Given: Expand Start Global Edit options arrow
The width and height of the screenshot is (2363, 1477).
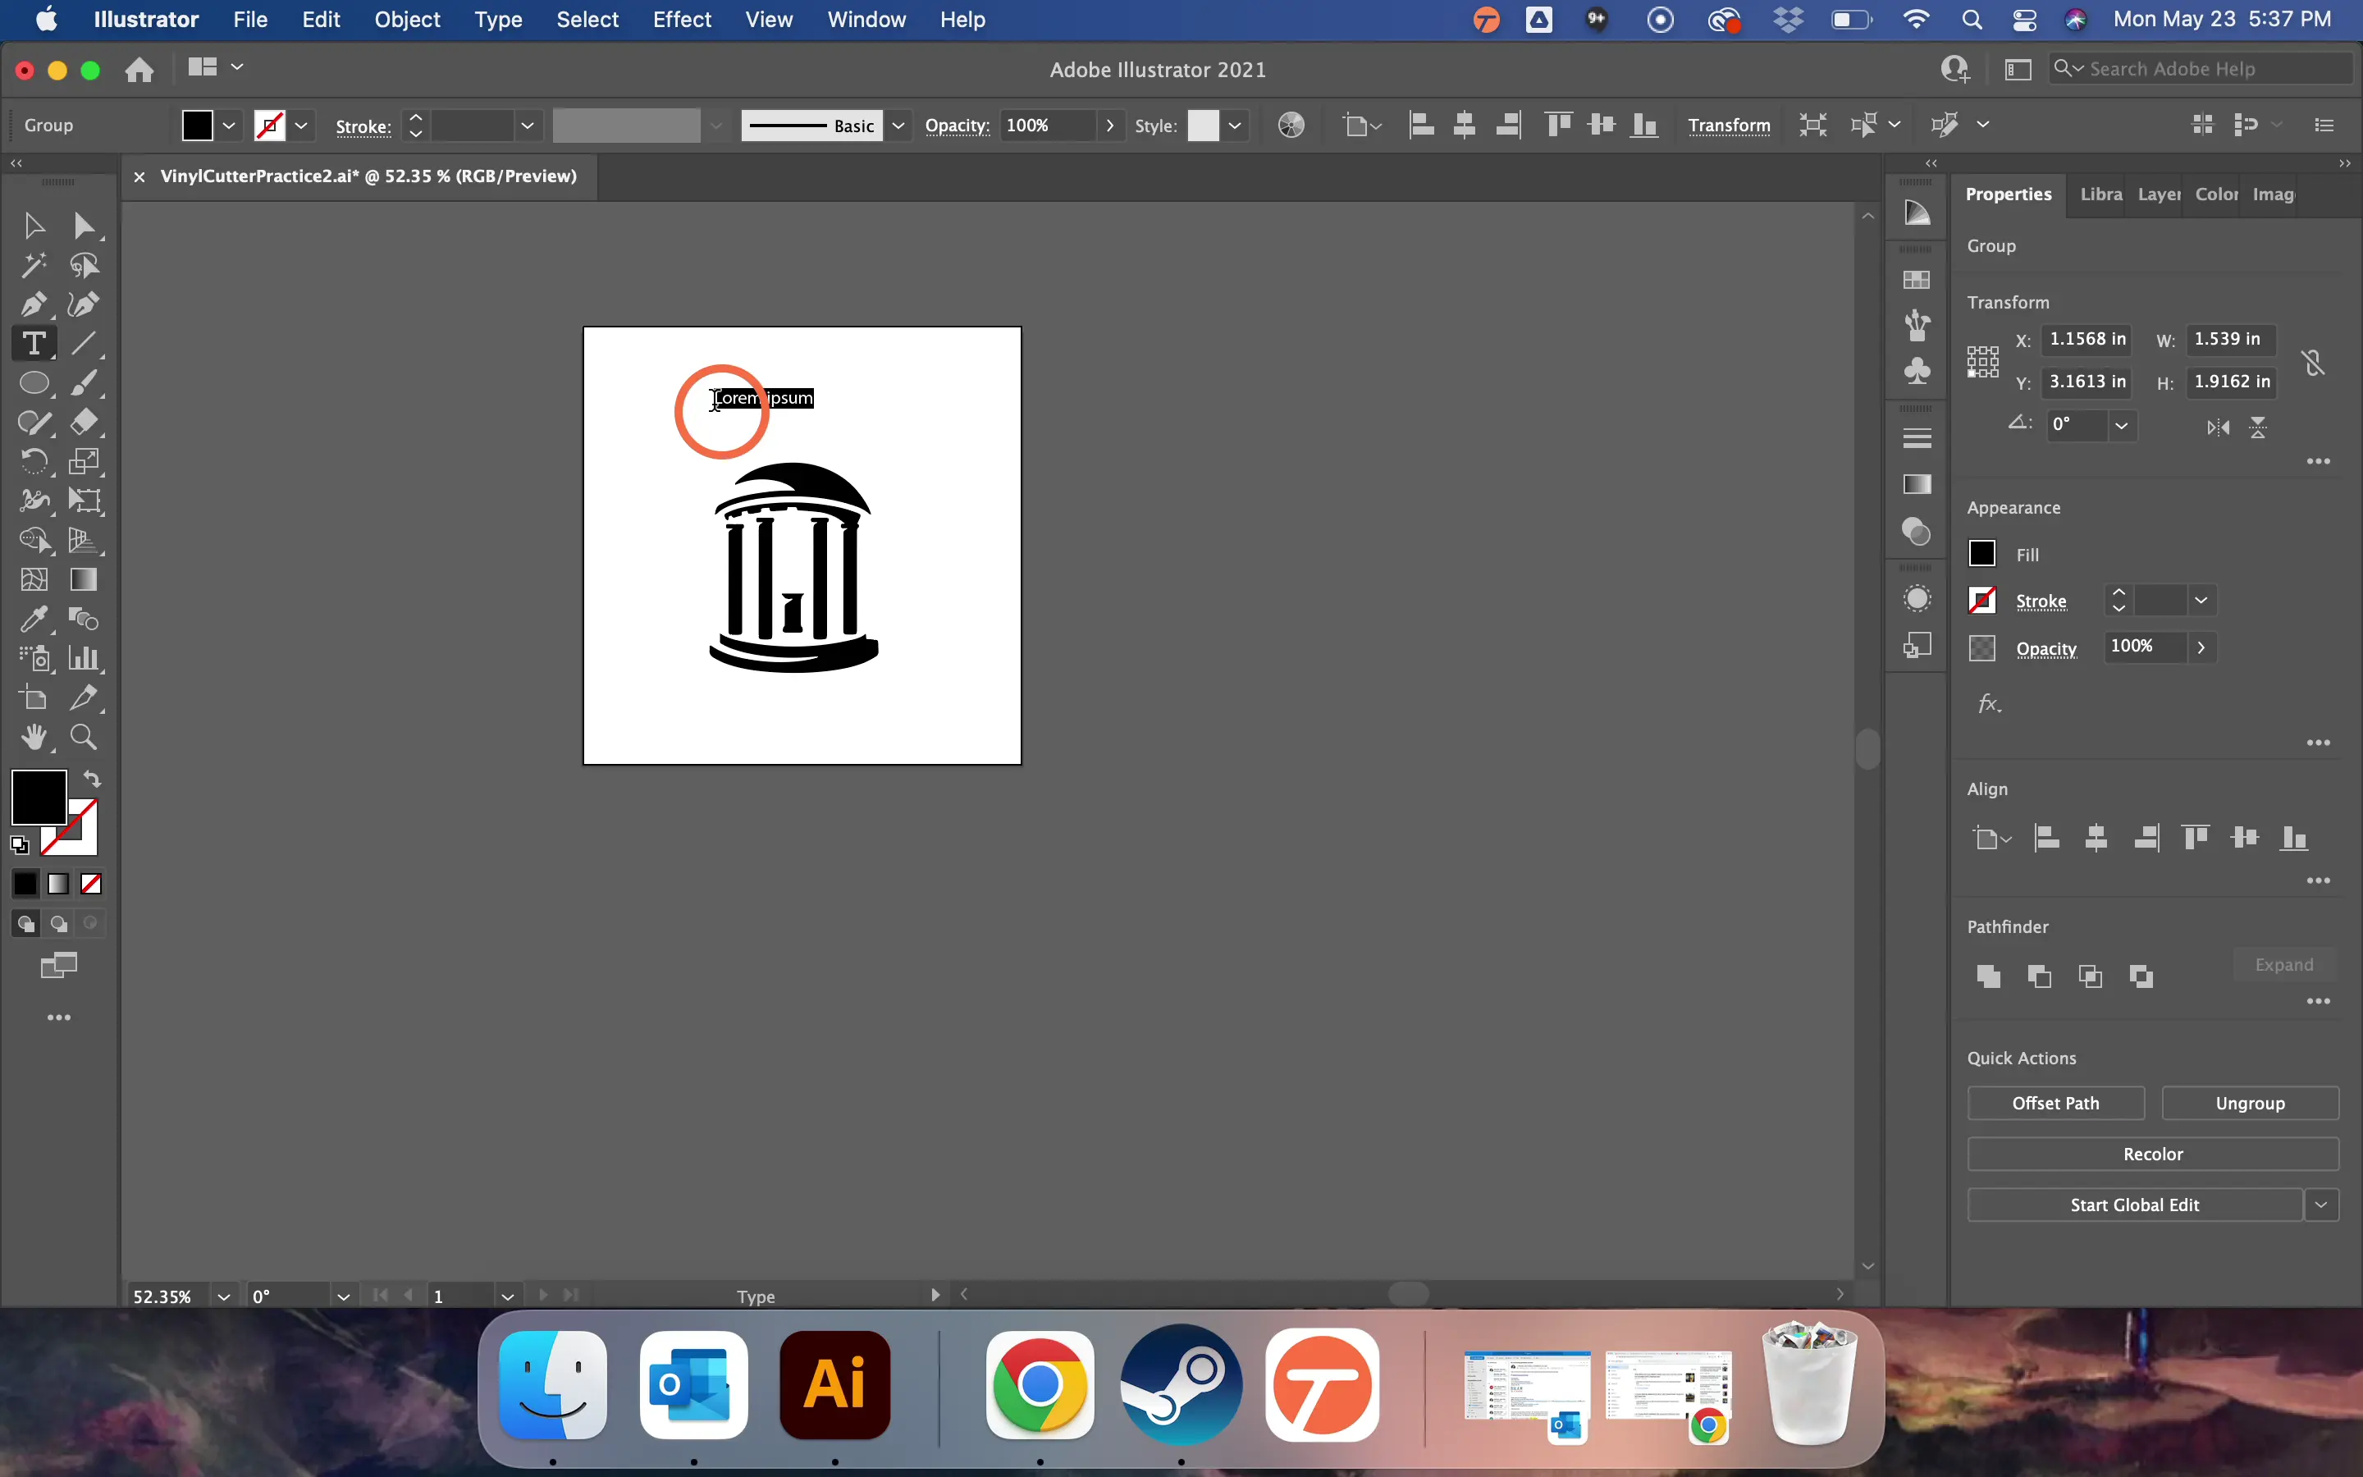Looking at the screenshot, I should [2321, 1205].
